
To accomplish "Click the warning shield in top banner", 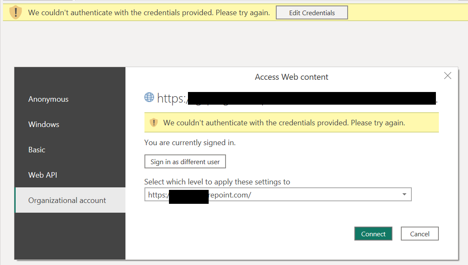I will [x=16, y=13].
